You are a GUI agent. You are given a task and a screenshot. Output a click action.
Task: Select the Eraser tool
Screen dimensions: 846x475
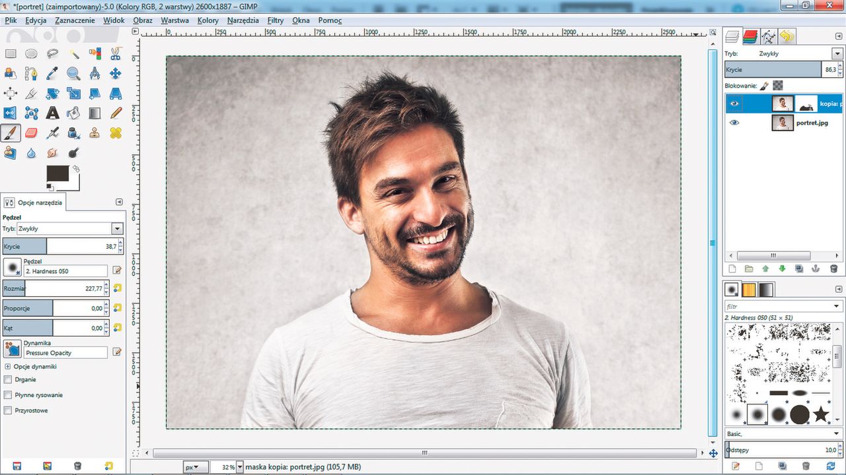coord(31,133)
